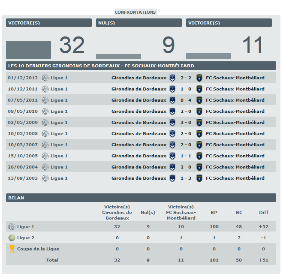Click the Ligue 1 icon for 10/03/2007 match
The height and width of the screenshot is (277, 283).
45,145
